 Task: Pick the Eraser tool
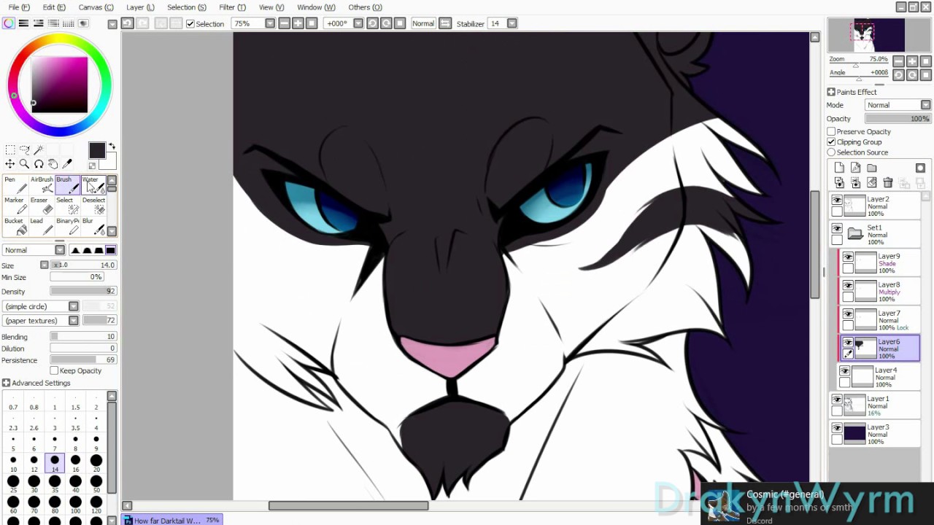pyautogui.click(x=42, y=206)
